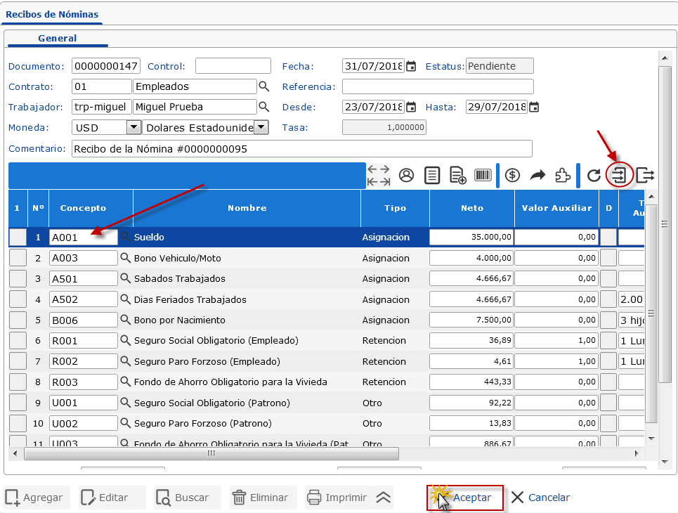Click the document with plus icon

click(457, 176)
